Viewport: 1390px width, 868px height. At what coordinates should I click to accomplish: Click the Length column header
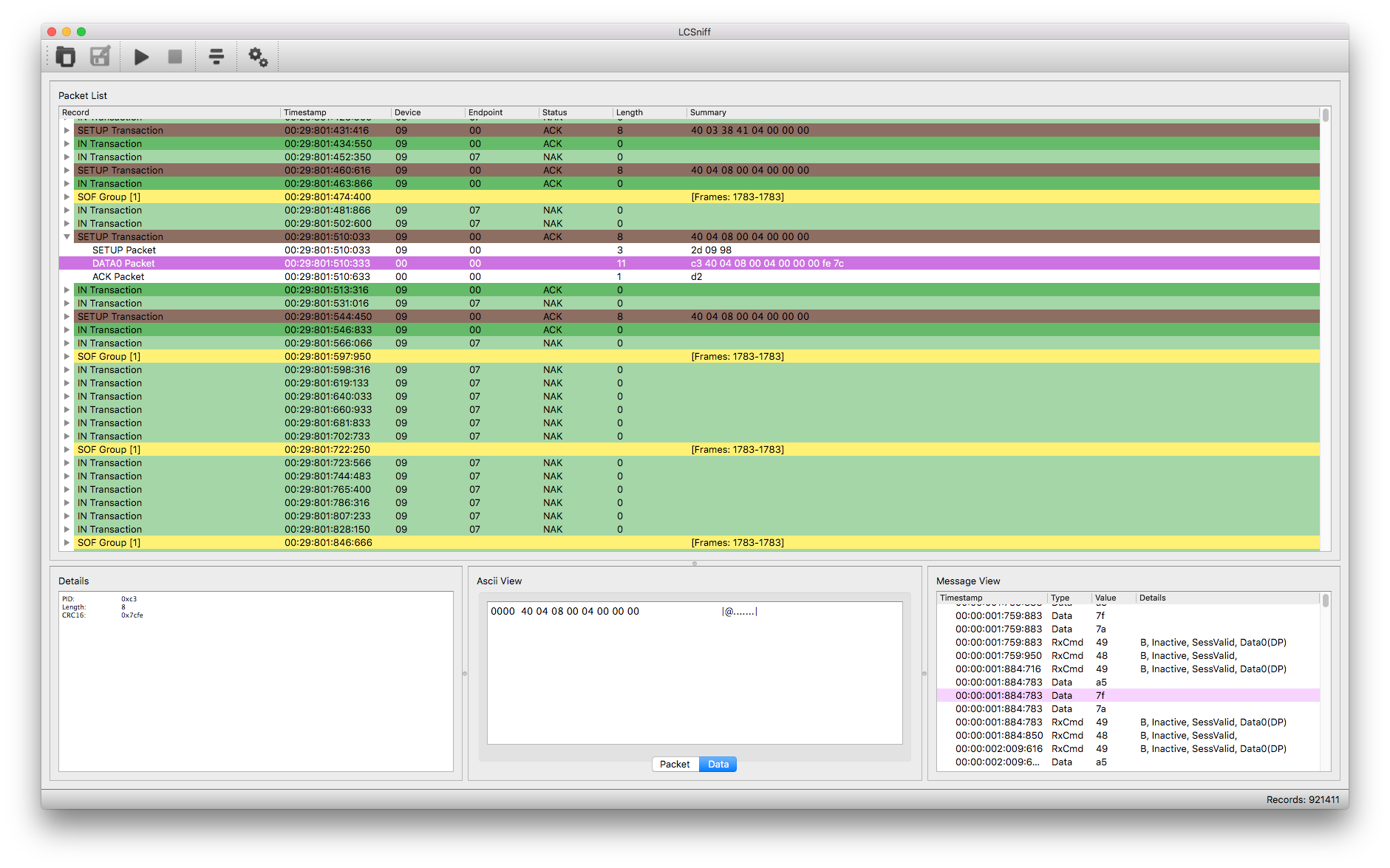click(650, 112)
